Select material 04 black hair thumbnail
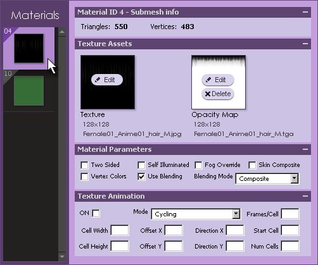This screenshot has height=265, width=318. pos(29,48)
